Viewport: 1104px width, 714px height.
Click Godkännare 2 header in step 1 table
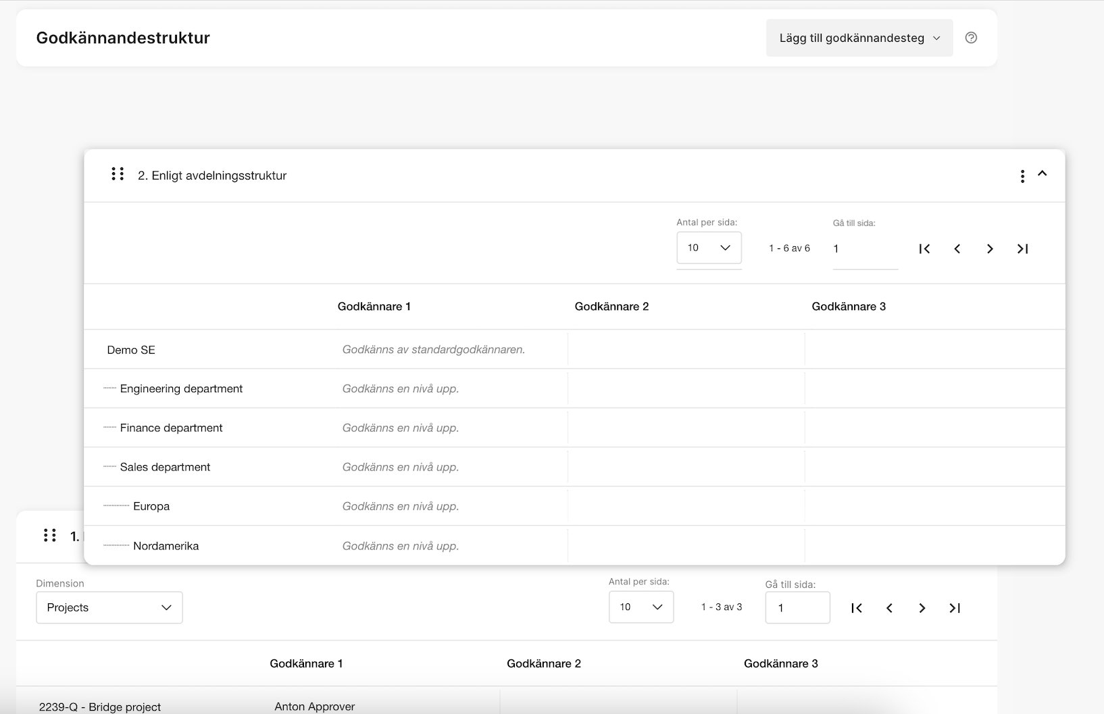pyautogui.click(x=544, y=663)
